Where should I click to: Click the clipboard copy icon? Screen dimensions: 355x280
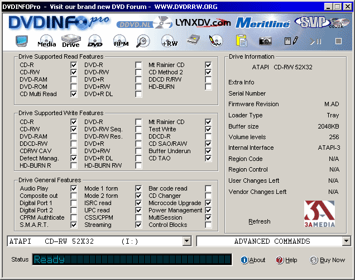click(241, 41)
